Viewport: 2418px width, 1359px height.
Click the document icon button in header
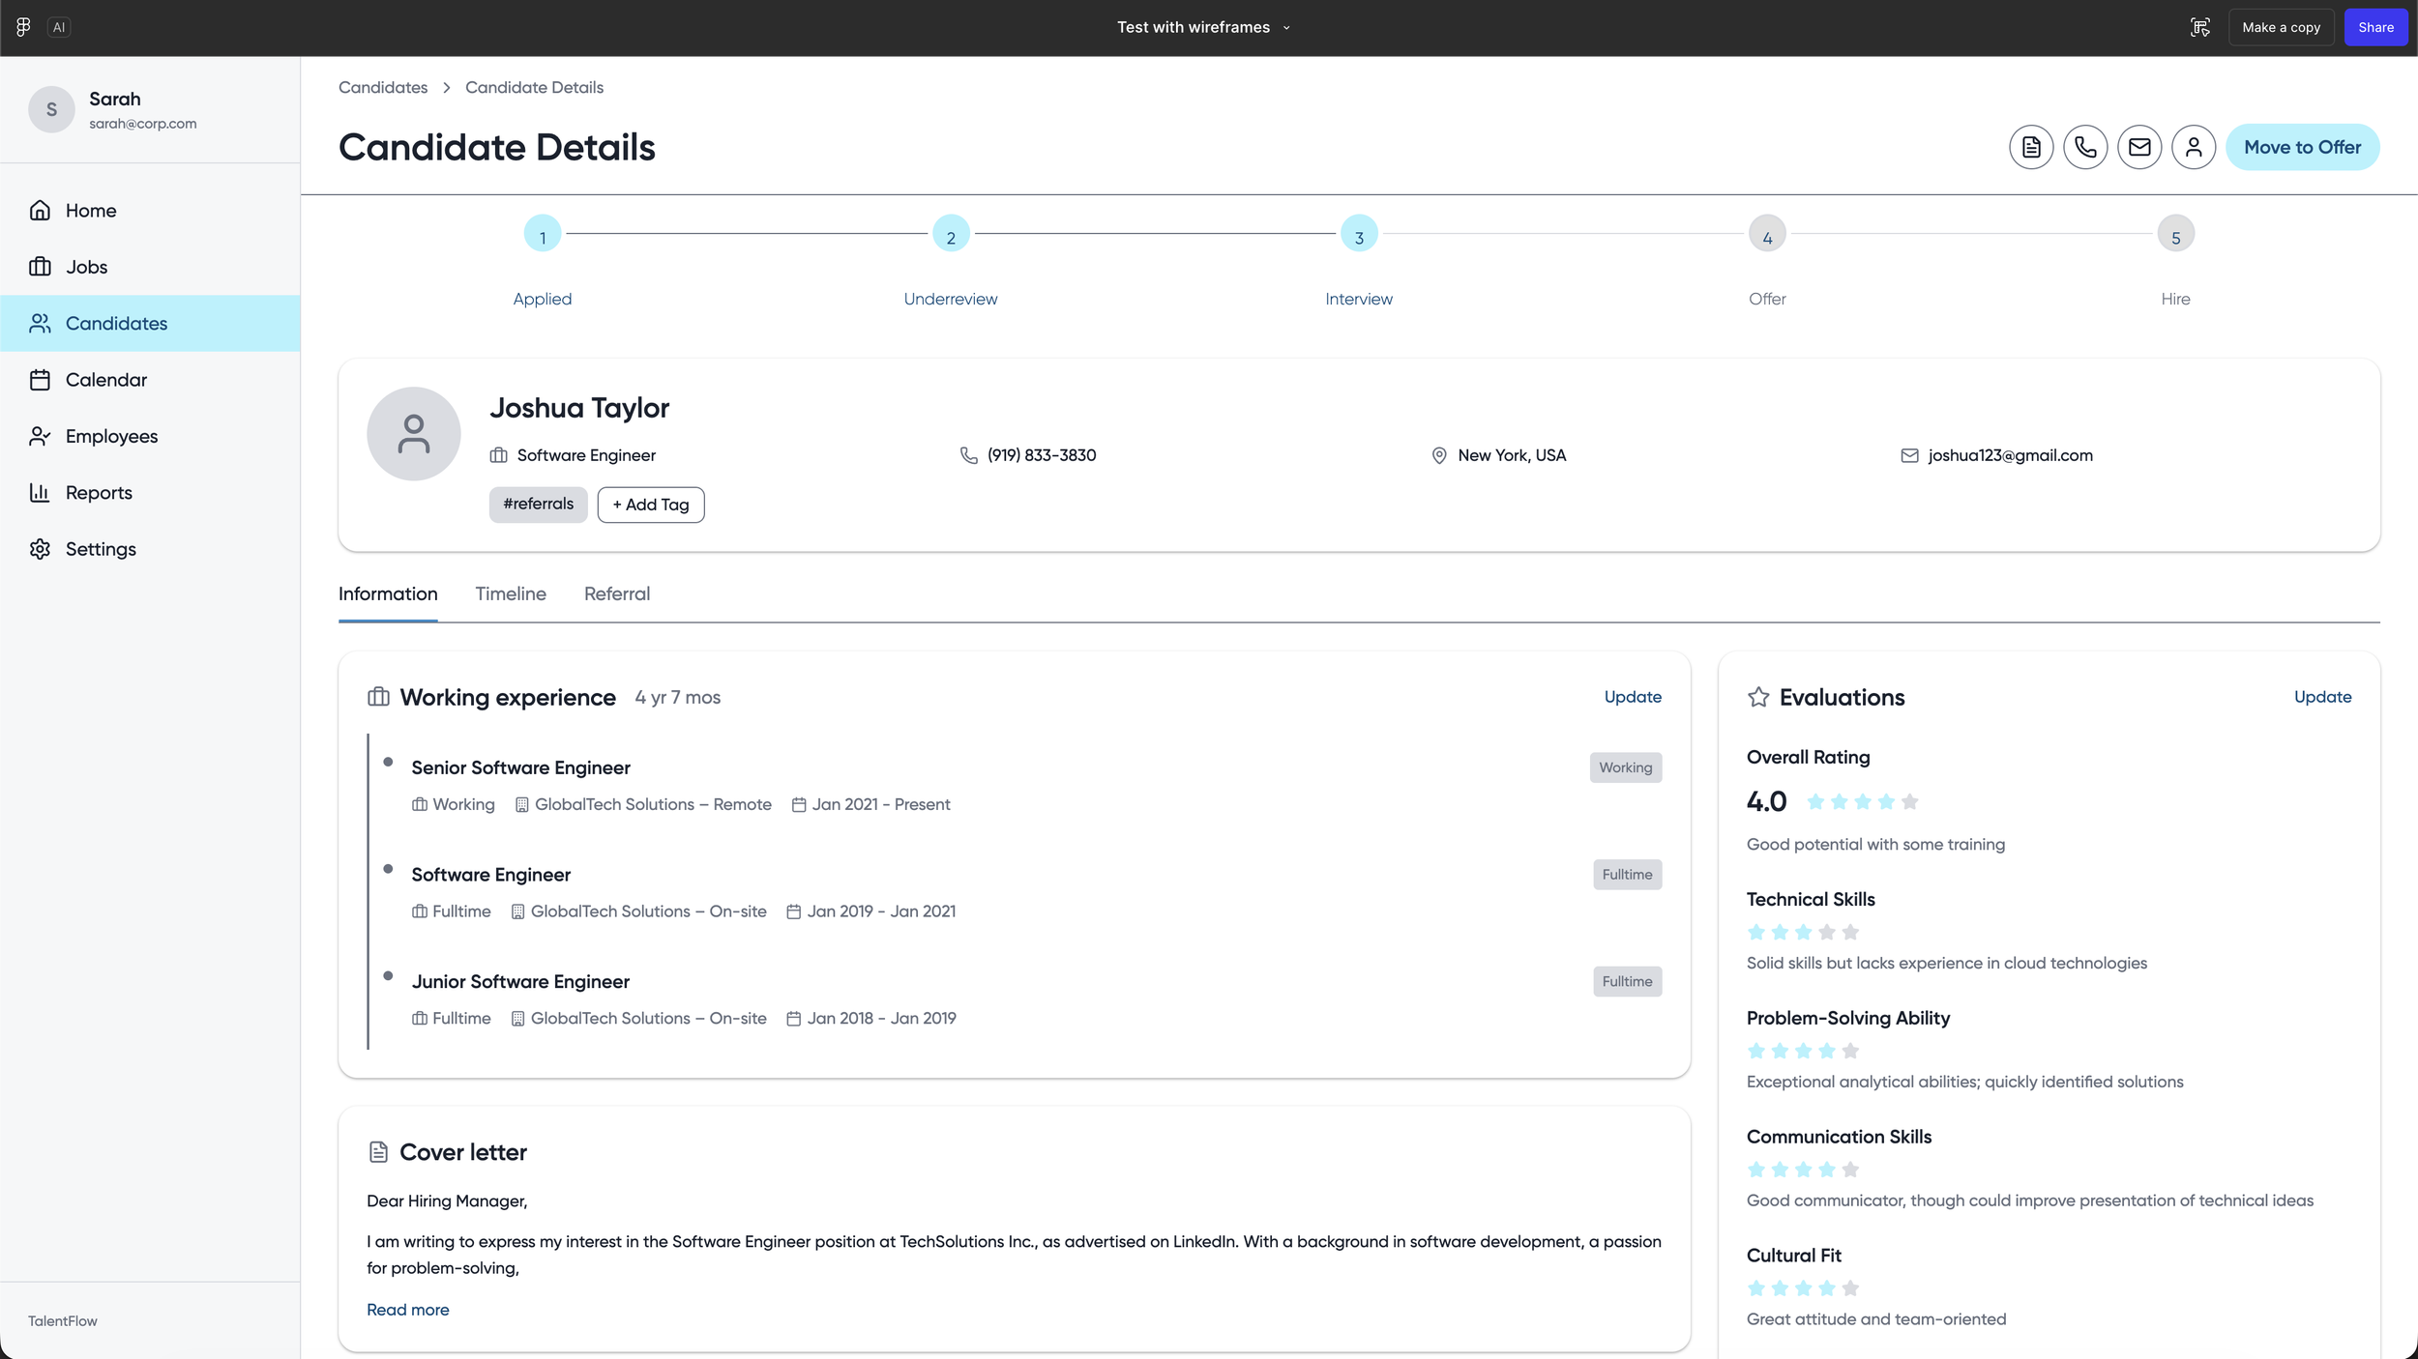[2031, 147]
